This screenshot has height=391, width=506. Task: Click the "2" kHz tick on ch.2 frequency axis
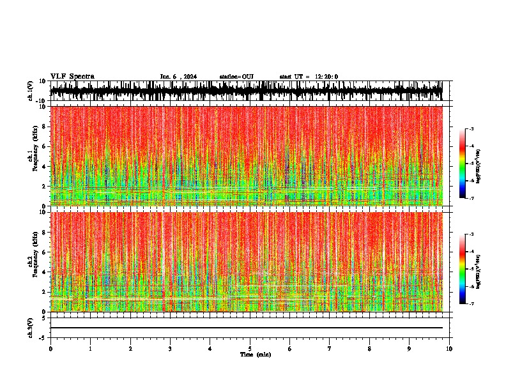[44, 292]
